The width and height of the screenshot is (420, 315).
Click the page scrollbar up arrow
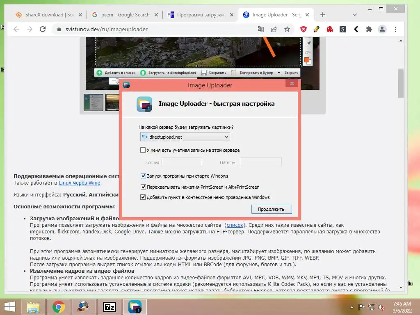(x=401, y=41)
